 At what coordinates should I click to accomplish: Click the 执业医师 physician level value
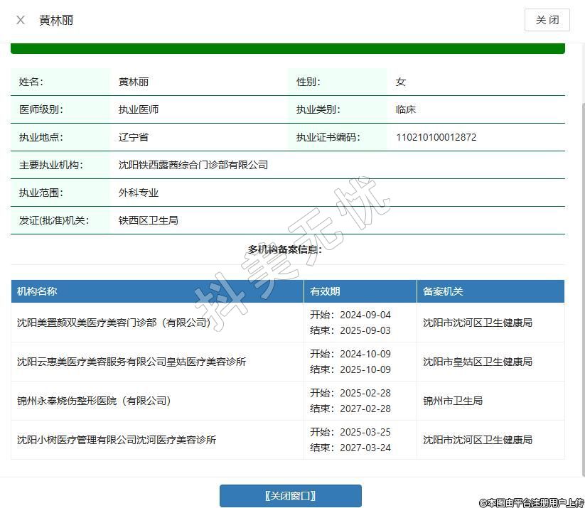[x=139, y=109]
